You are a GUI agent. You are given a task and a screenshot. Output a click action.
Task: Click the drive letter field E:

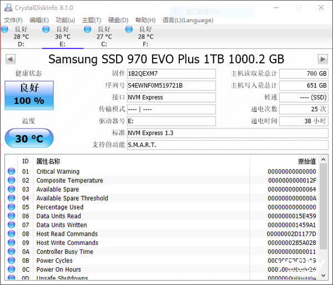(x=171, y=121)
